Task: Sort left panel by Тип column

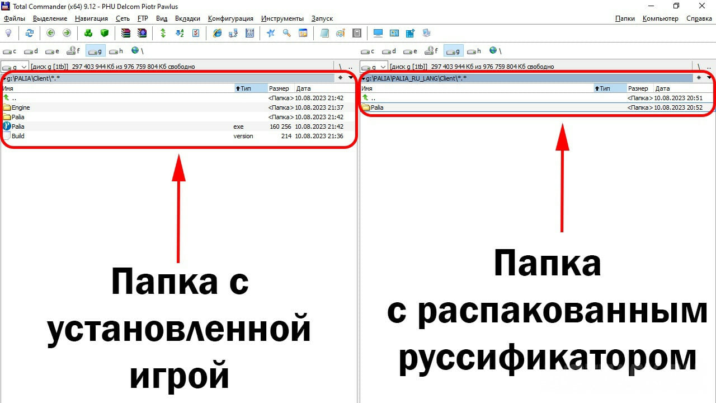Action: click(251, 88)
